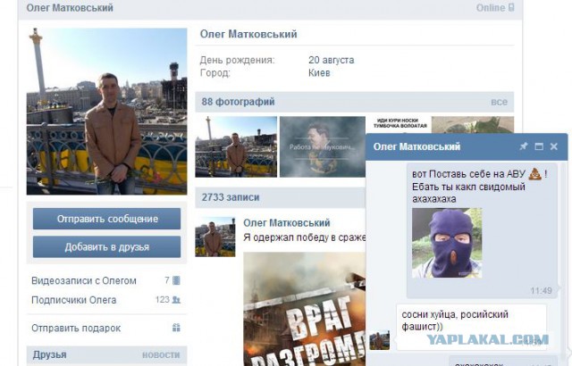Click the bold name above the birthday row

click(248, 34)
